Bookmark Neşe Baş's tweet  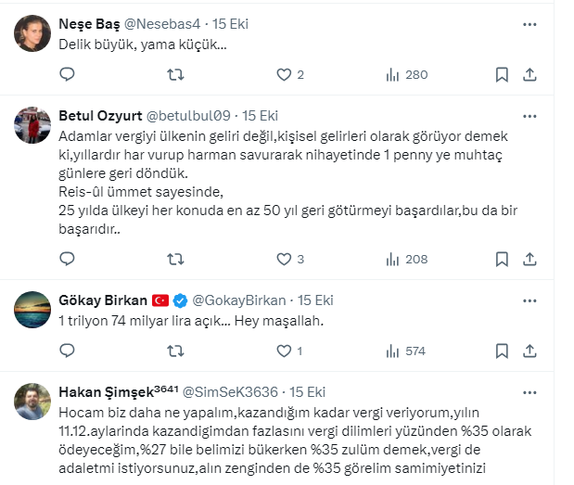[x=501, y=74]
